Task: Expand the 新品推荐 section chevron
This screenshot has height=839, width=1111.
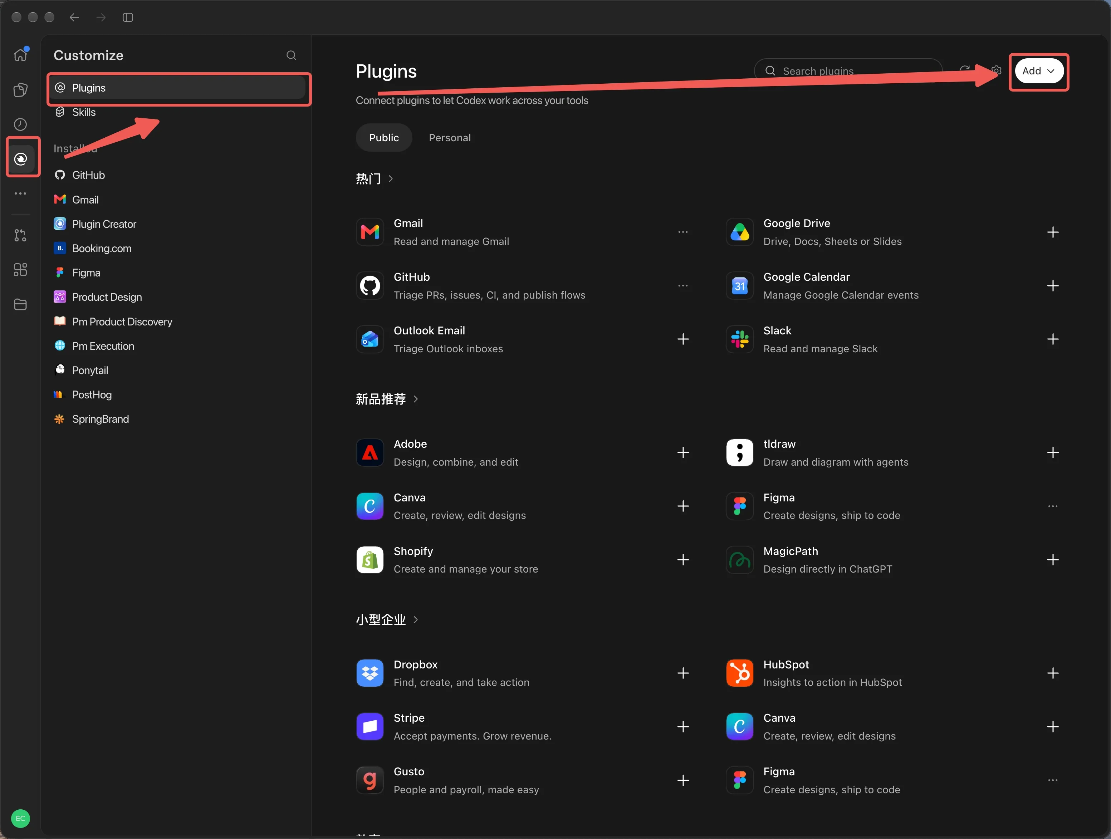Action: click(x=415, y=399)
